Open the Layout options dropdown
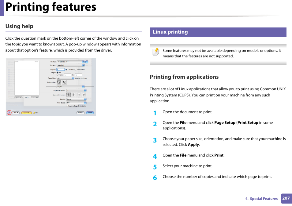 [x=70, y=87]
